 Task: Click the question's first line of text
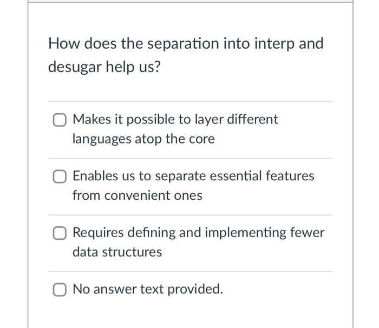click(186, 43)
